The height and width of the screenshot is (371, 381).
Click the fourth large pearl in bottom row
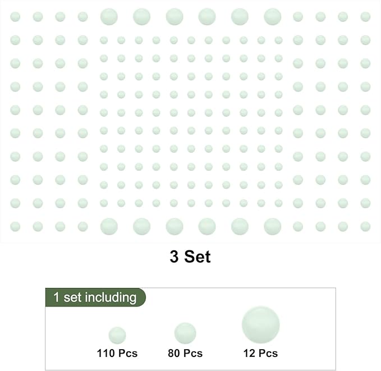point(207,226)
